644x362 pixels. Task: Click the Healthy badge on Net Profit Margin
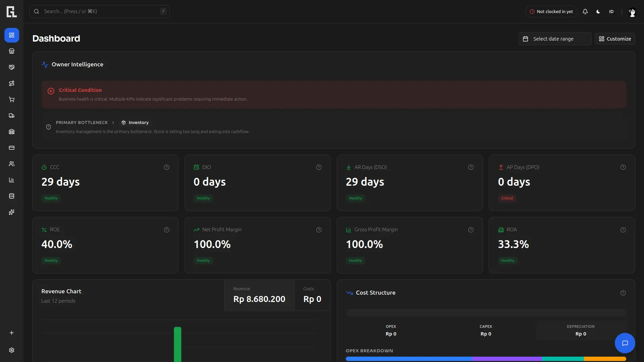click(203, 261)
